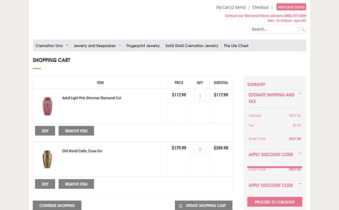Click the Memorial Store advisers contact text
Screen dimensions: 339x210
tap(265, 16)
